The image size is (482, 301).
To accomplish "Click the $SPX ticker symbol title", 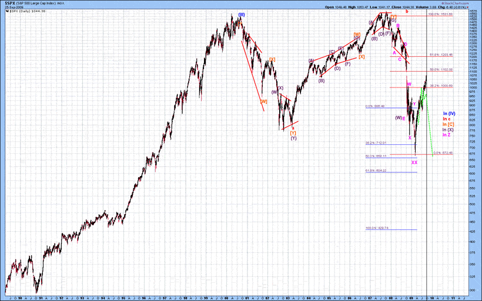I will tap(11, 3).
